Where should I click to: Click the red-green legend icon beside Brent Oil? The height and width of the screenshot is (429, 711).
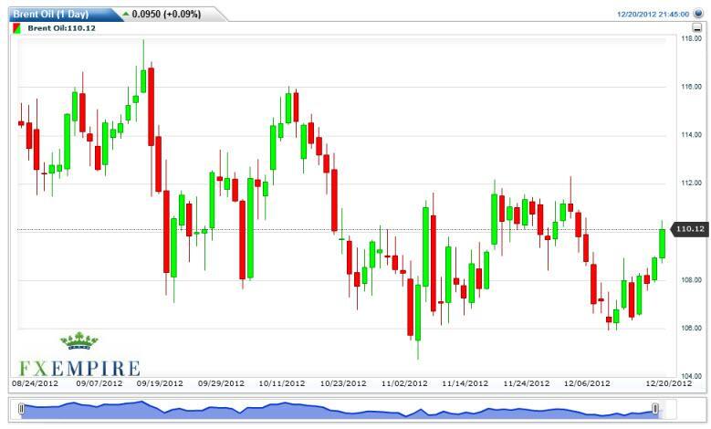[x=17, y=30]
